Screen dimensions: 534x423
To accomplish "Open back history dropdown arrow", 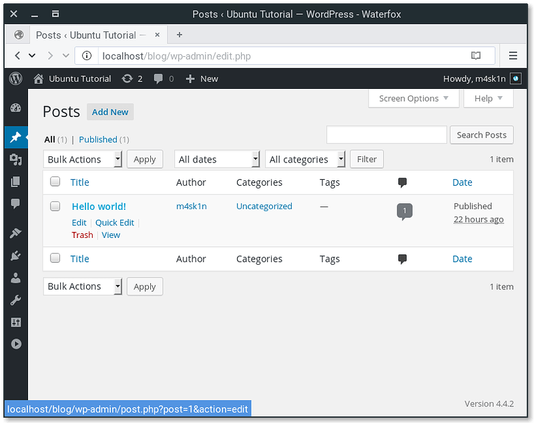I will point(32,55).
